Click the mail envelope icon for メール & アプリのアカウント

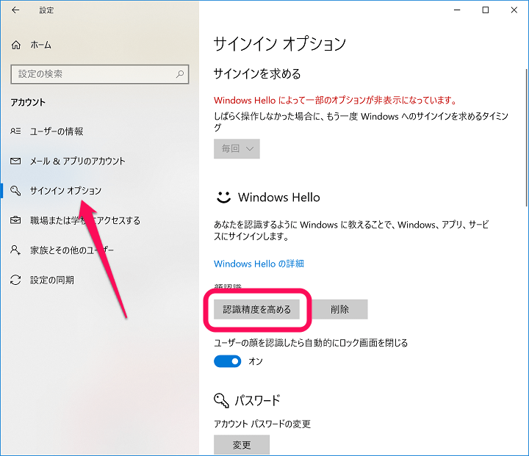pyautogui.click(x=16, y=161)
